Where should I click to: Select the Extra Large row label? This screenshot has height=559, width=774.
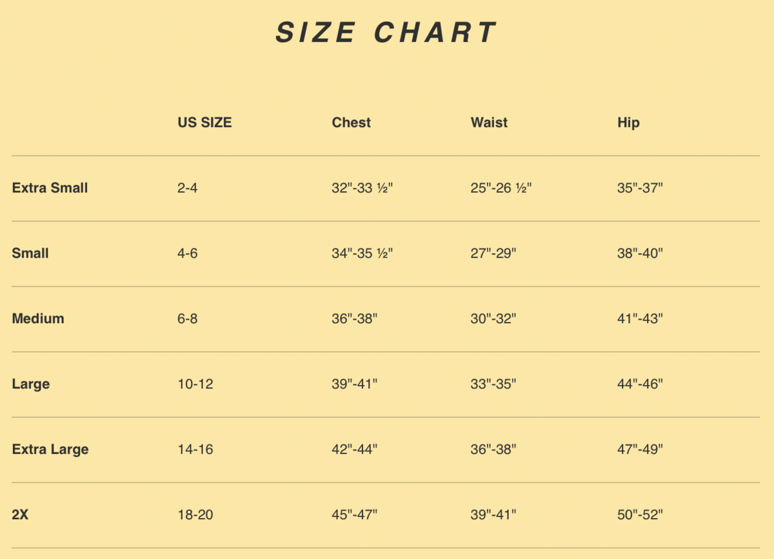tap(50, 449)
